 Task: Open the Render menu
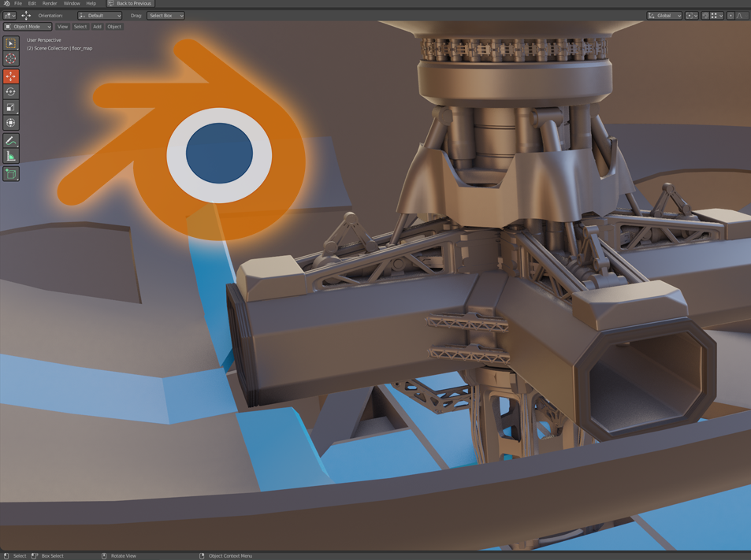(x=49, y=4)
